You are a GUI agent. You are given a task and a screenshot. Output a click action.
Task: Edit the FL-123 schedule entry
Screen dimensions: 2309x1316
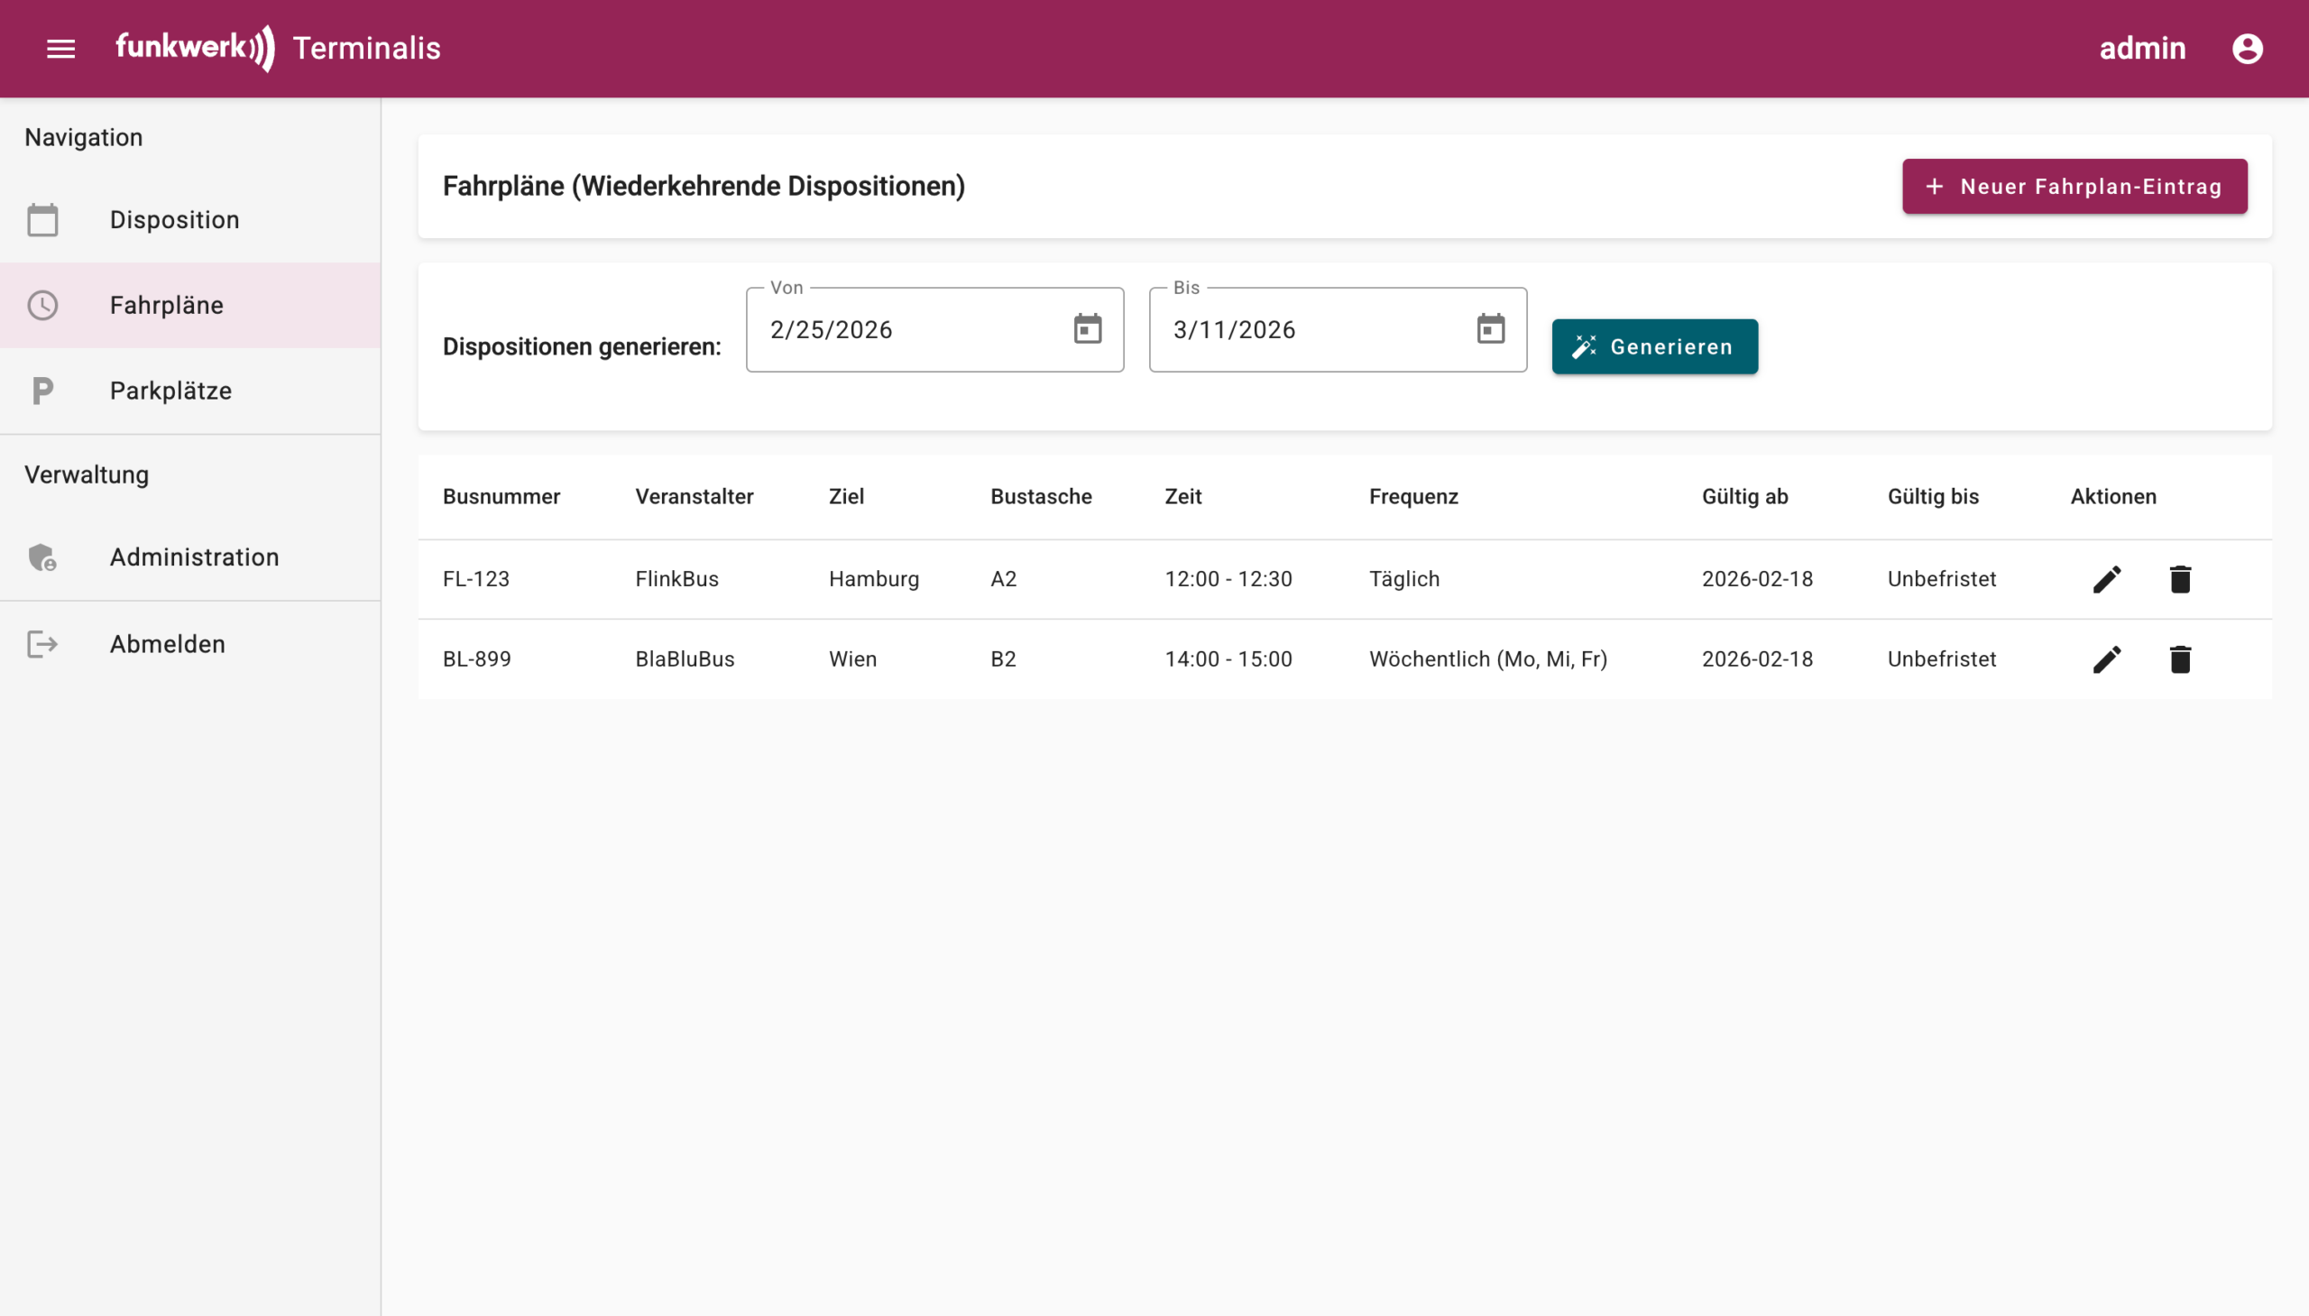pos(2107,579)
